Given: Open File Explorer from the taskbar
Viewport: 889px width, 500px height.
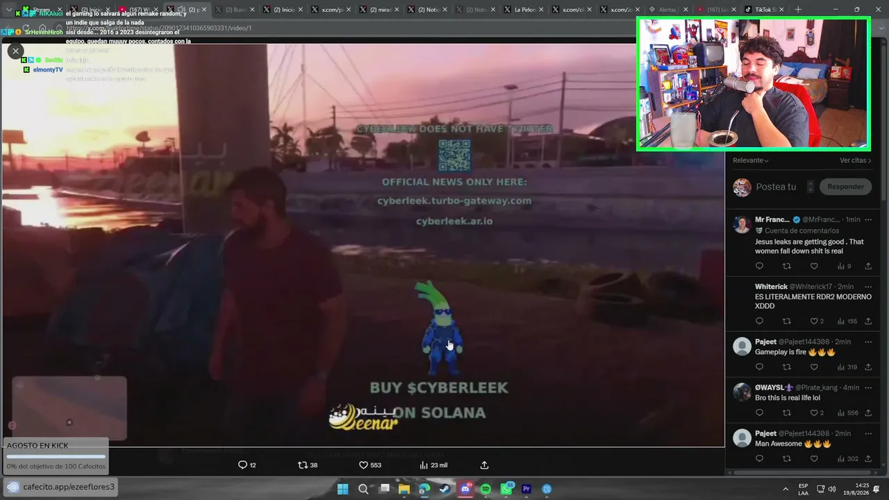Looking at the screenshot, I should point(404,489).
